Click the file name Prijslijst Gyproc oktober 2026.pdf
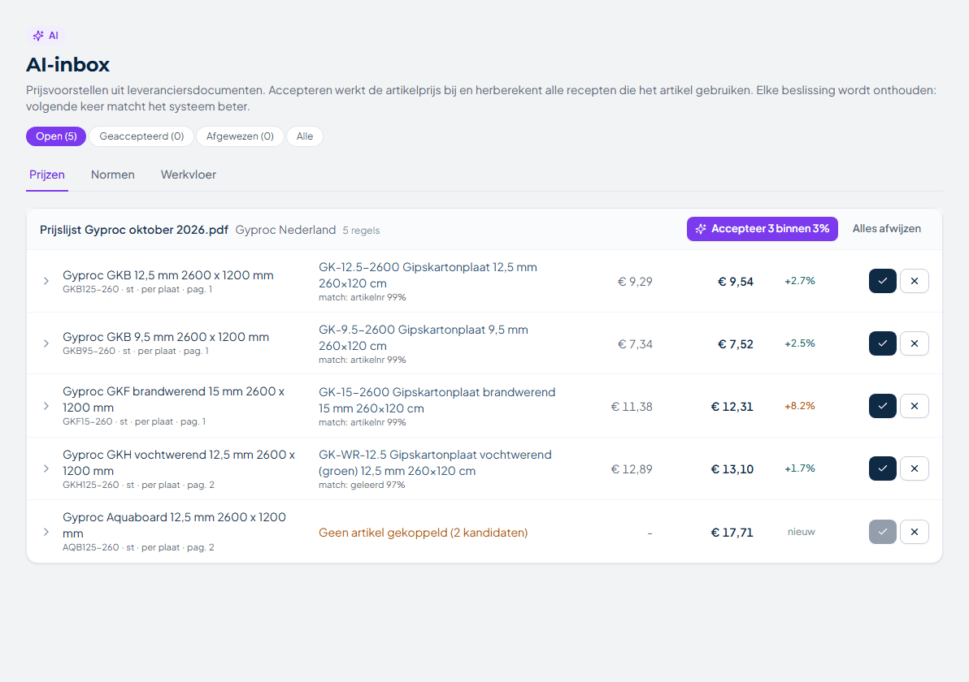Viewport: 969px width, 682px height. pyautogui.click(x=134, y=231)
